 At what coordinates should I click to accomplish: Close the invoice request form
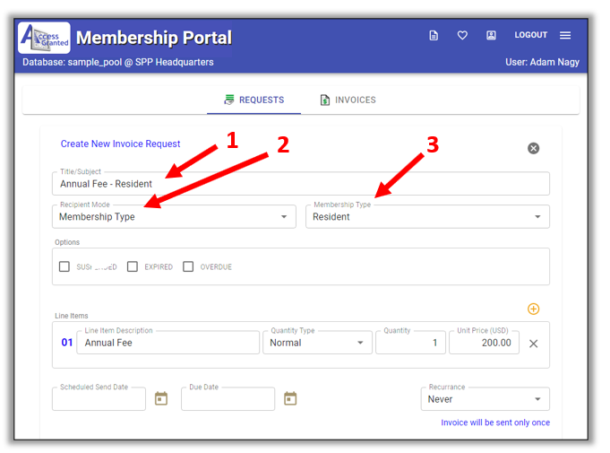coord(533,148)
